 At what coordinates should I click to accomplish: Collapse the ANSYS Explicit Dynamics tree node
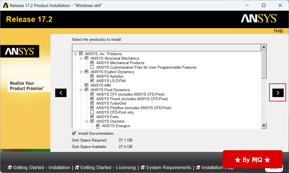81,72
